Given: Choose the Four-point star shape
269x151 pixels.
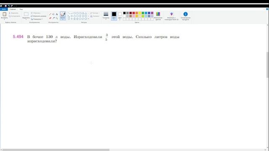Looking at the screenshot, I should 72,19.
